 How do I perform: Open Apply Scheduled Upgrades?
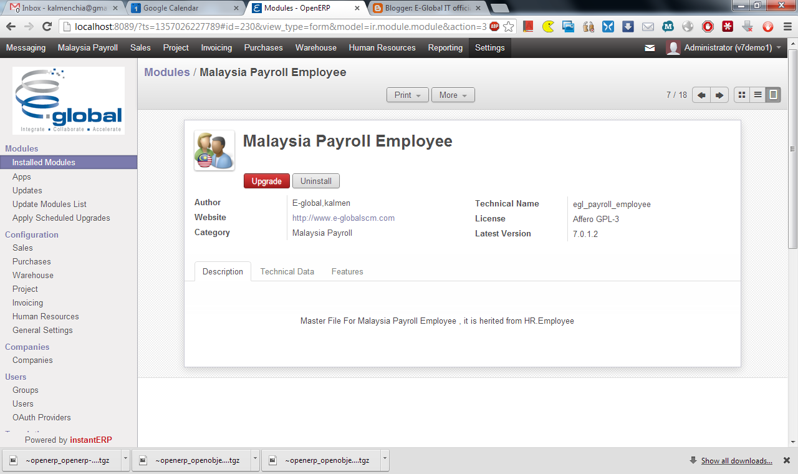pyautogui.click(x=61, y=218)
